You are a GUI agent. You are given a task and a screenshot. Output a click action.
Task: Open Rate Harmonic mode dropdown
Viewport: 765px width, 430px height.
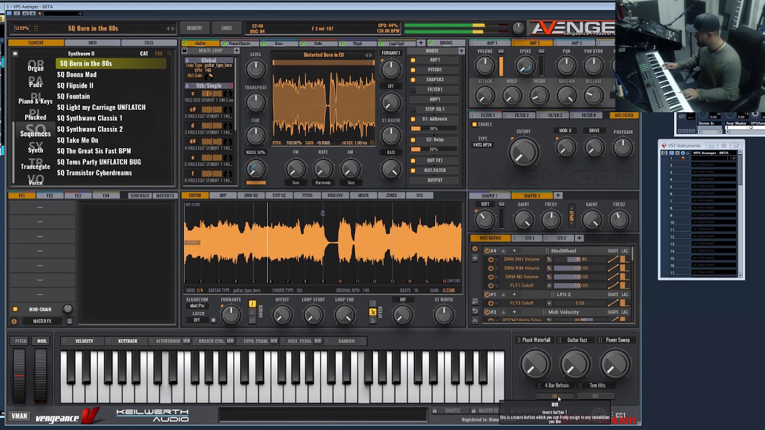(323, 183)
